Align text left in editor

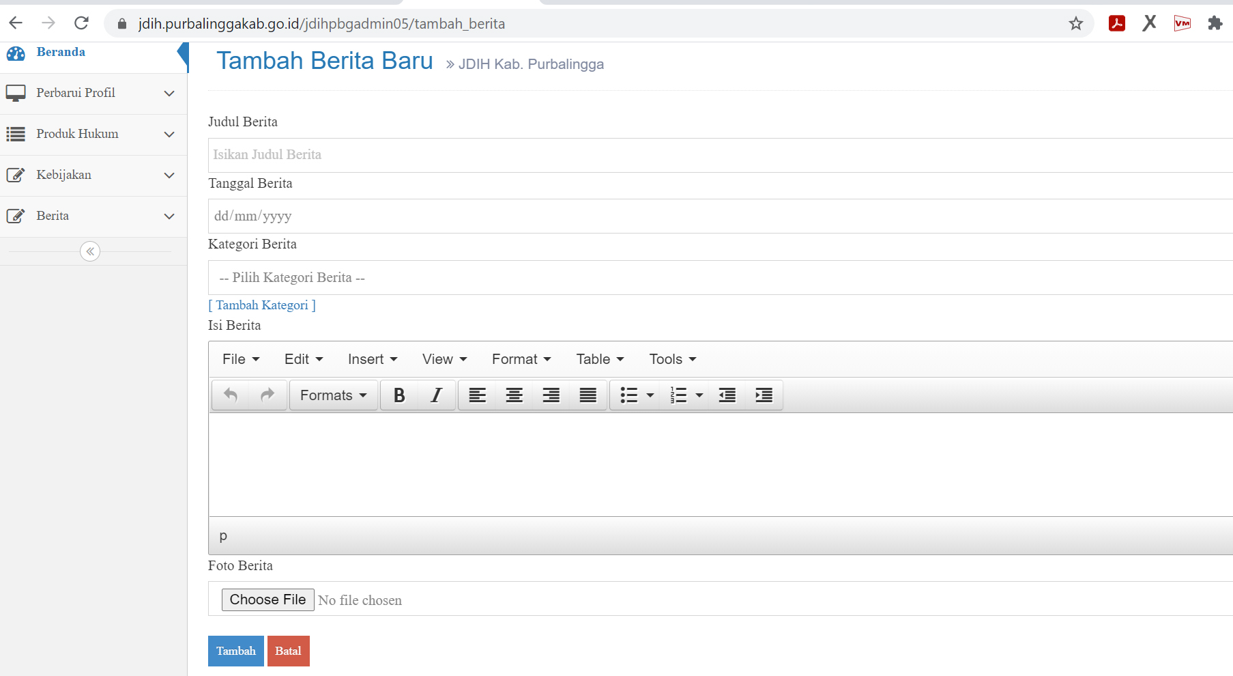click(x=478, y=395)
